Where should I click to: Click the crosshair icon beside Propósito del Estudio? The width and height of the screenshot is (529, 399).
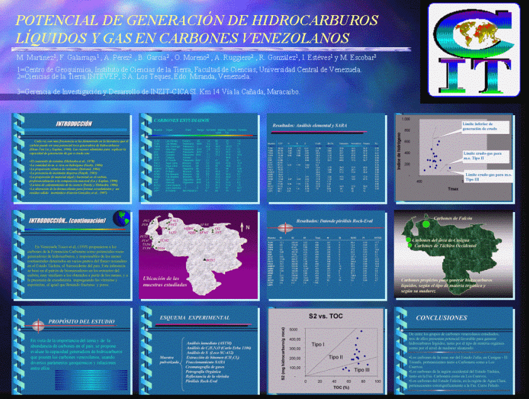pyautogui.click(x=38, y=325)
